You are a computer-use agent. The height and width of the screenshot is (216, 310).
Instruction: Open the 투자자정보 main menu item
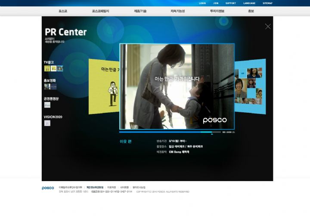point(217,11)
